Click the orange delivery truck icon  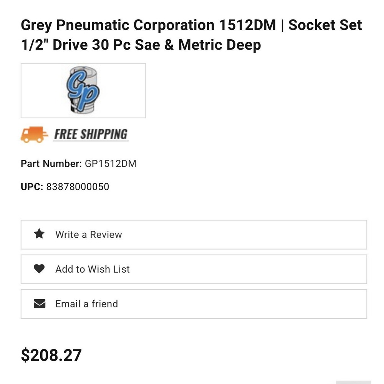34,134
